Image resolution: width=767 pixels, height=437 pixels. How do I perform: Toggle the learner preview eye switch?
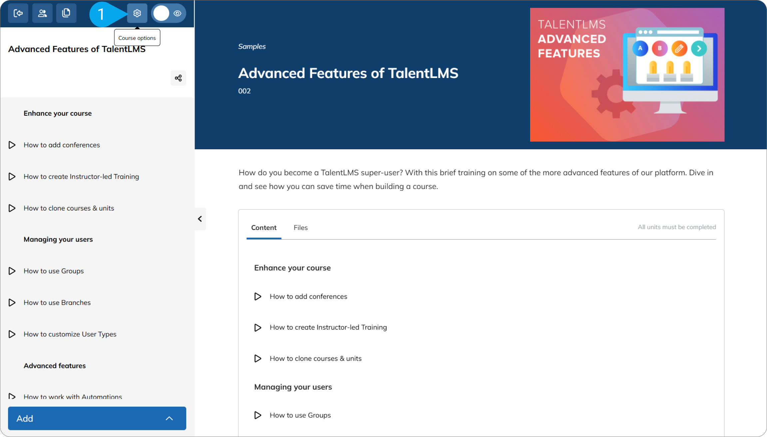[169, 13]
